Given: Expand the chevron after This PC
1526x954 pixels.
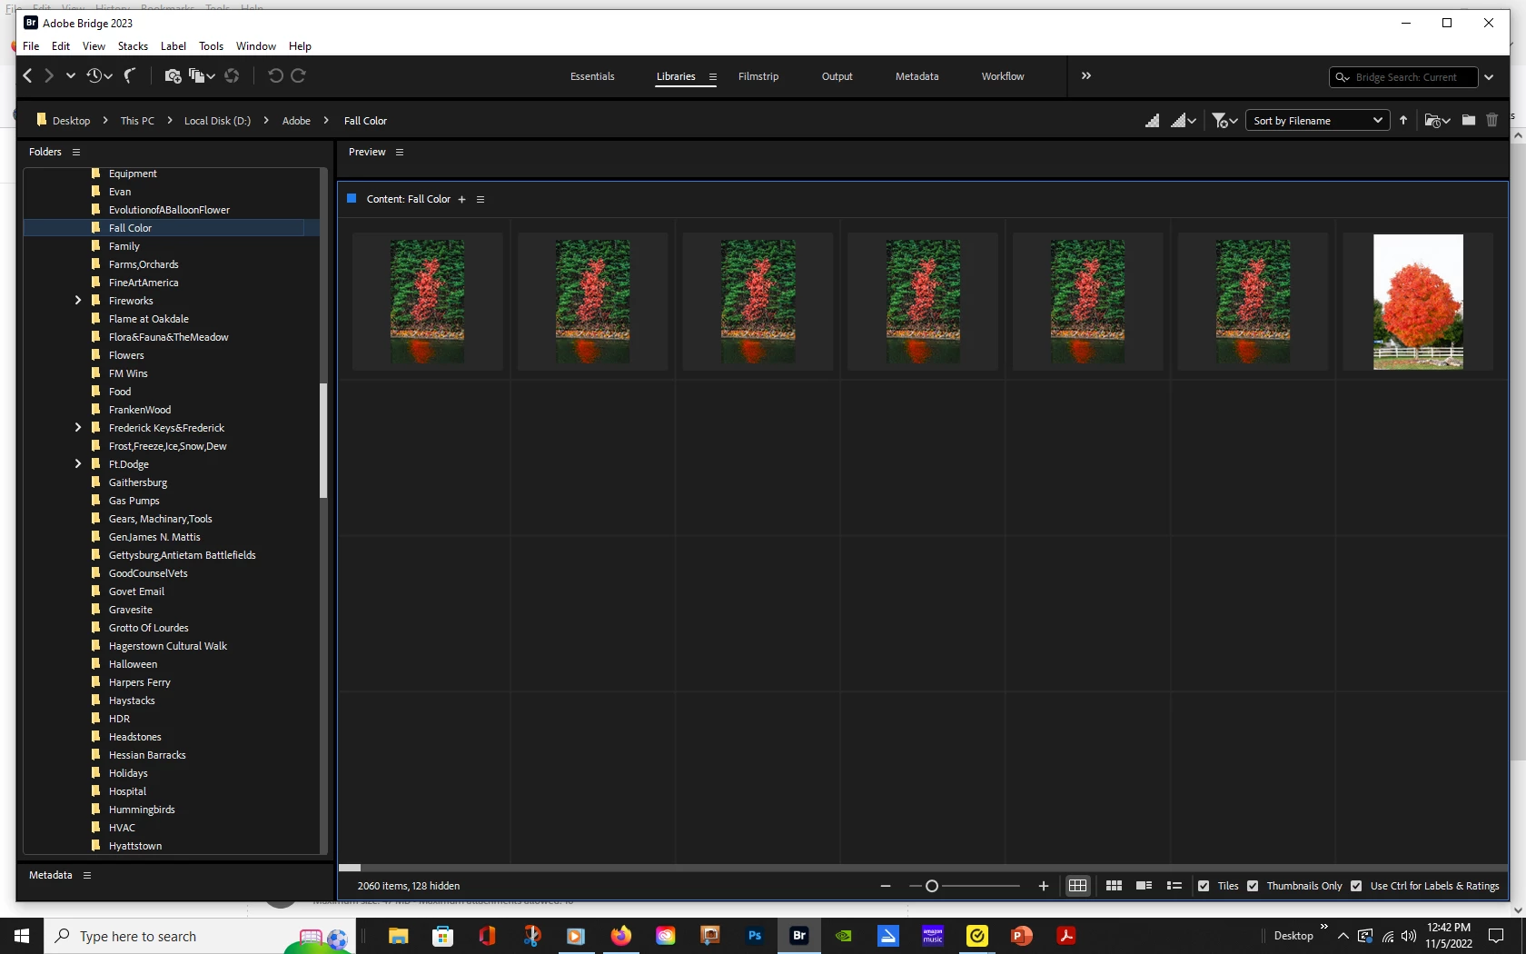Looking at the screenshot, I should coord(170,121).
